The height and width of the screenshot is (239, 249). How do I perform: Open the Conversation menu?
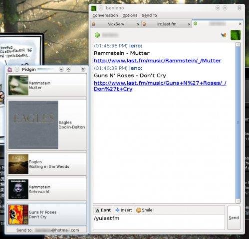click(105, 15)
